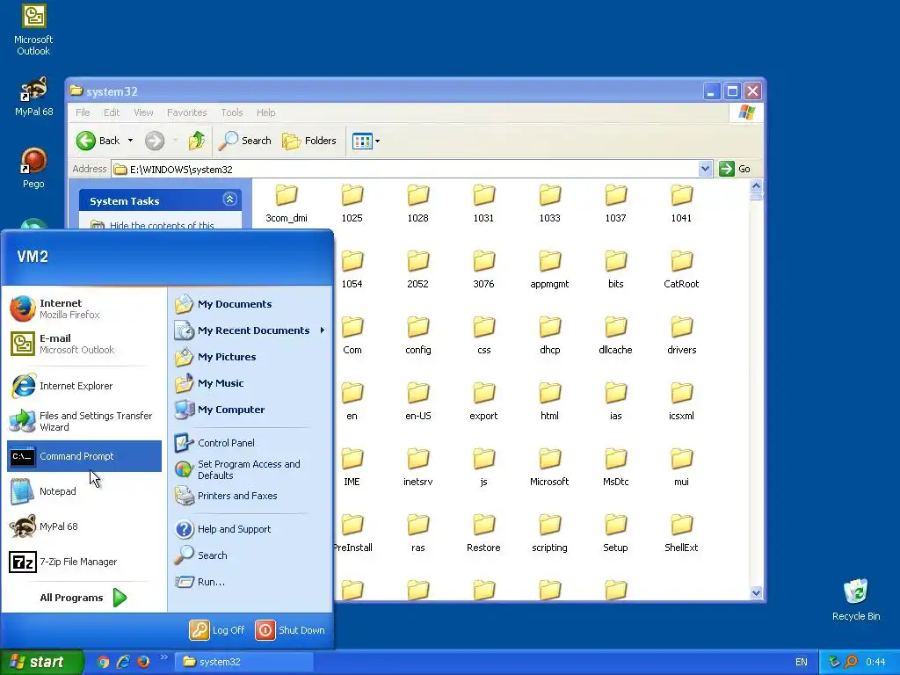Click the scroll up arrow in file list
Screen dimensions: 900x675
click(756, 185)
